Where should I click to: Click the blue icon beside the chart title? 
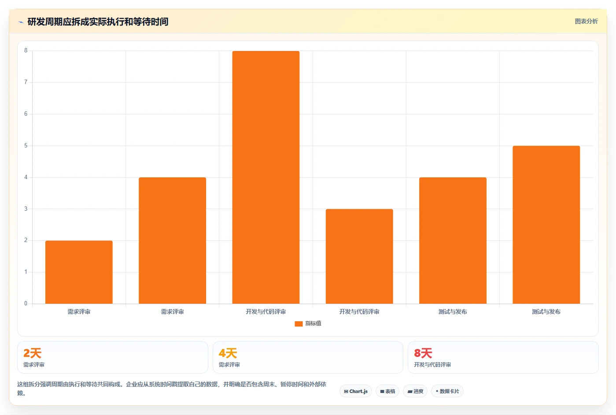click(21, 22)
